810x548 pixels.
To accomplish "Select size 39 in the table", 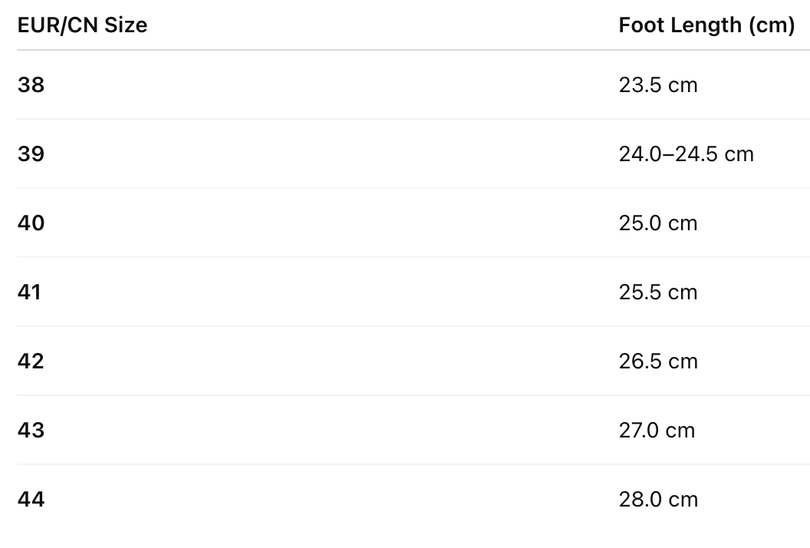I will [x=31, y=154].
